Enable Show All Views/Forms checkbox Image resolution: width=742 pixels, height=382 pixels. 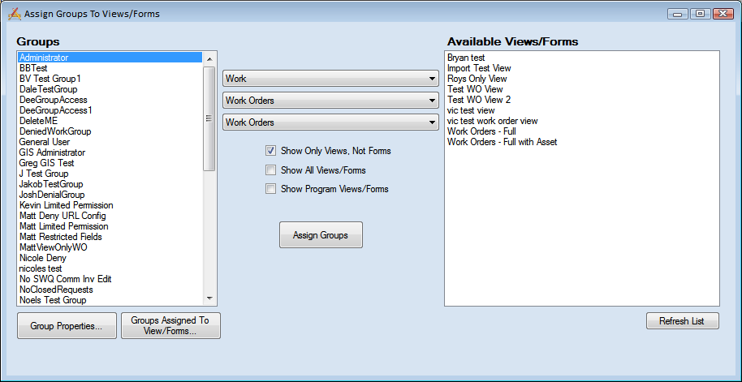click(x=270, y=170)
